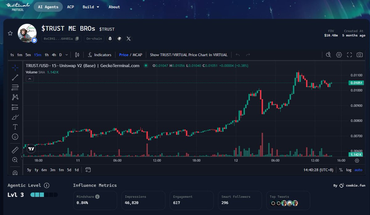Click the On-chain badge
Image resolution: width=370 pixels, height=215 pixels.
(93, 39)
